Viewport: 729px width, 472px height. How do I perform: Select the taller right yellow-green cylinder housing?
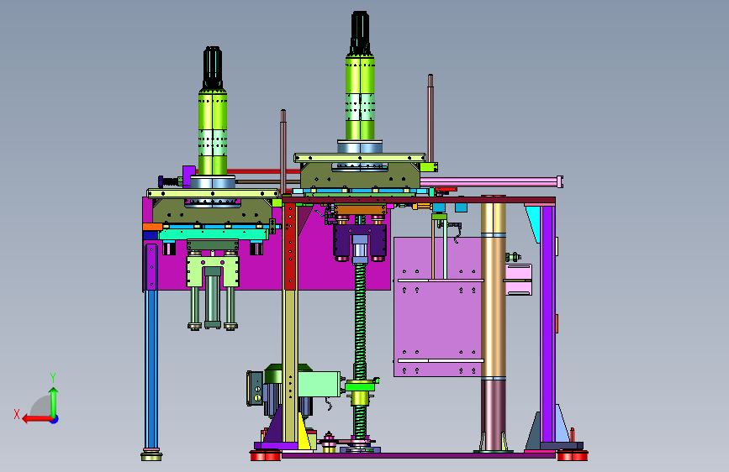pos(360,97)
